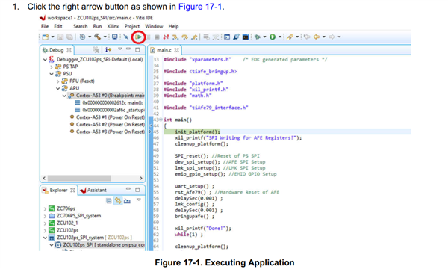Click the black terminal screen icon
The height and width of the screenshot is (269, 448).
pyautogui.click(x=246, y=37)
